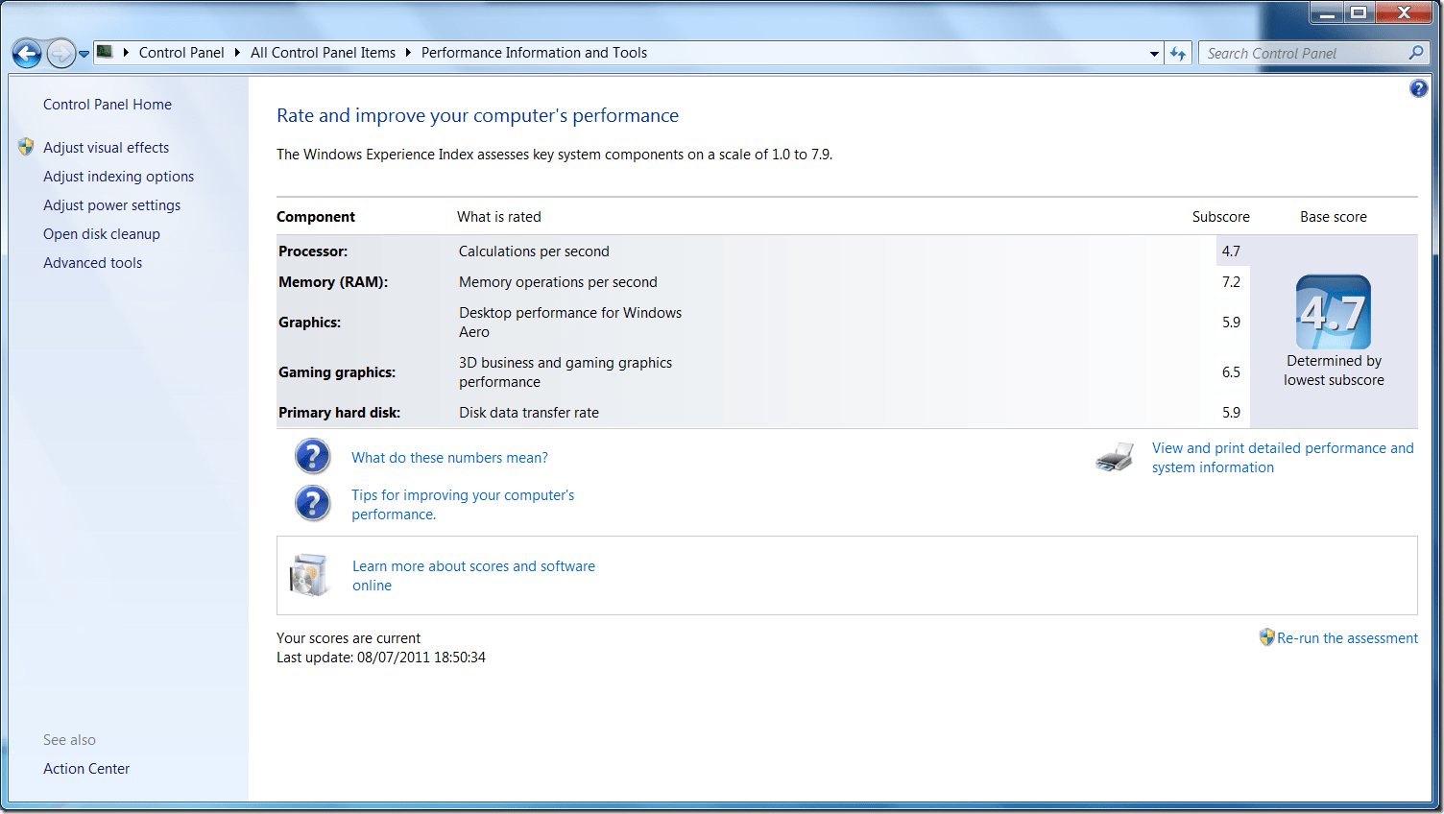Expand the address bar history dropdown
This screenshot has height=814, width=1444.
tap(1154, 54)
